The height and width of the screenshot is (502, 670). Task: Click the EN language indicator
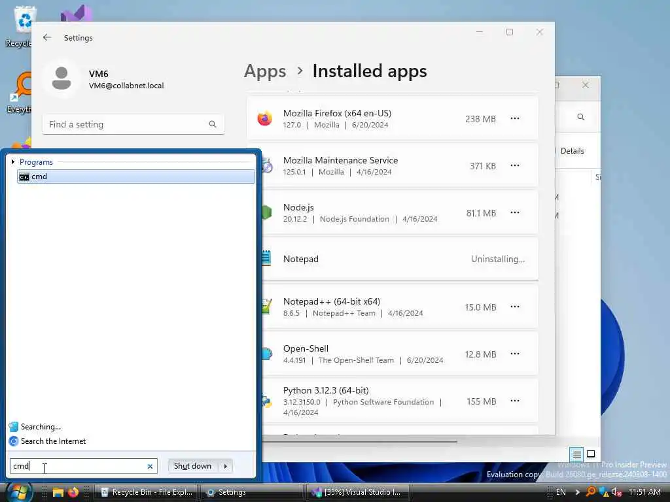pos(561,492)
